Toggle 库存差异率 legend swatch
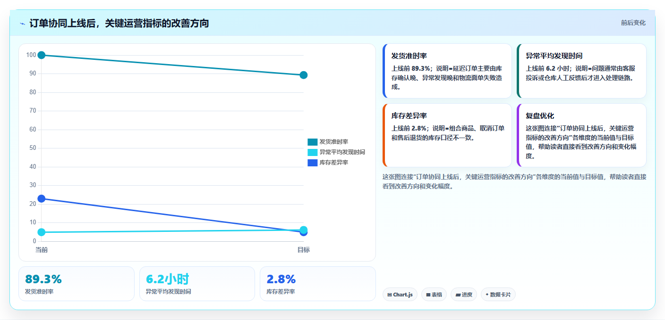 (313, 163)
